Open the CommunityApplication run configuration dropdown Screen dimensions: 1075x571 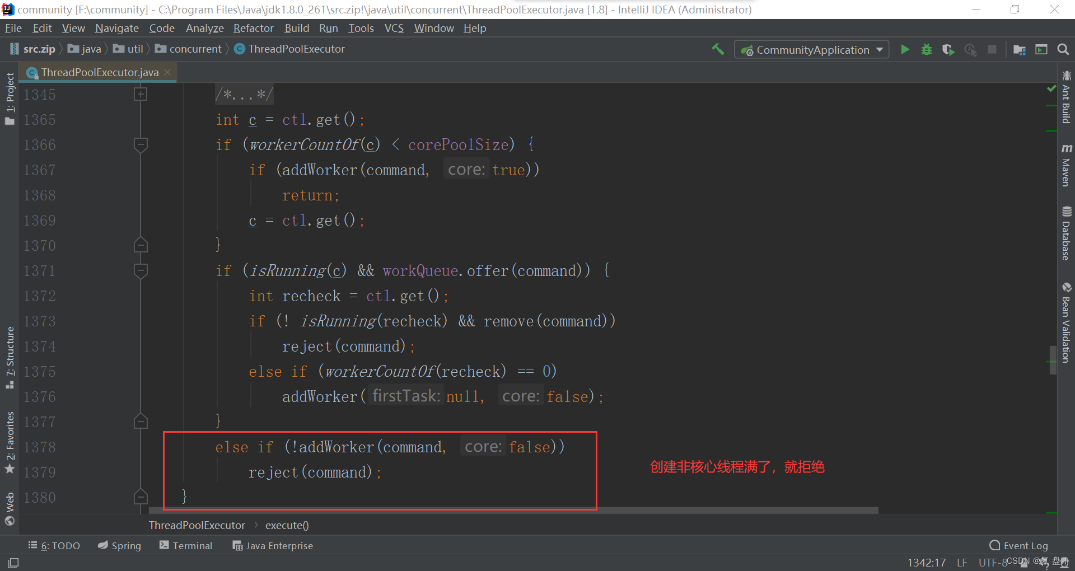point(811,50)
